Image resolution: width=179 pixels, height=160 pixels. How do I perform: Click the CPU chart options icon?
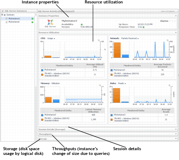tap(99, 40)
